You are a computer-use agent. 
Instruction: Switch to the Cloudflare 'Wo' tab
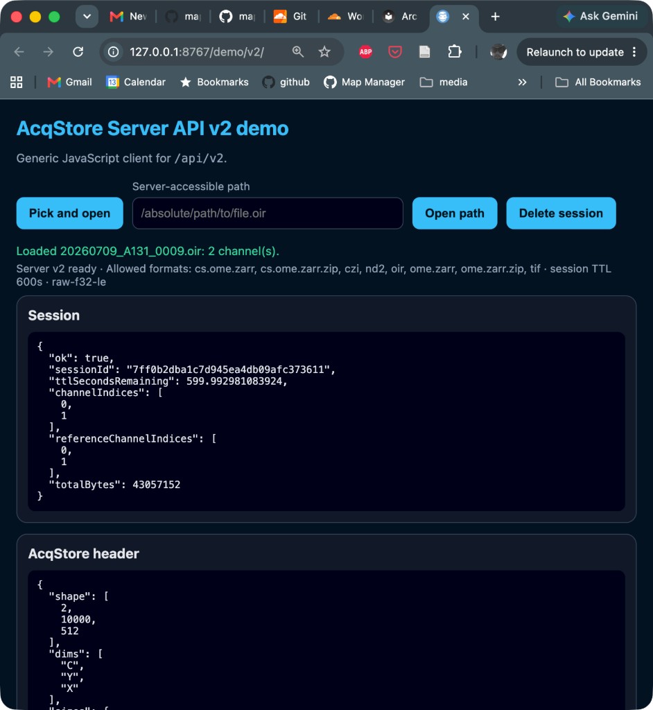click(x=345, y=17)
